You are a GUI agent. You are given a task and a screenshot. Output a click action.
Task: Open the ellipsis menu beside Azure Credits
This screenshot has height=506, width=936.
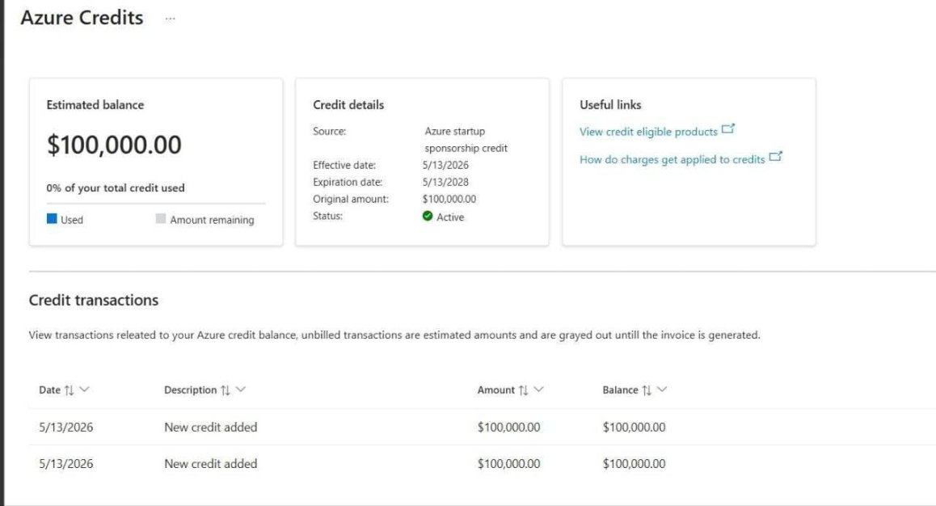(x=170, y=19)
